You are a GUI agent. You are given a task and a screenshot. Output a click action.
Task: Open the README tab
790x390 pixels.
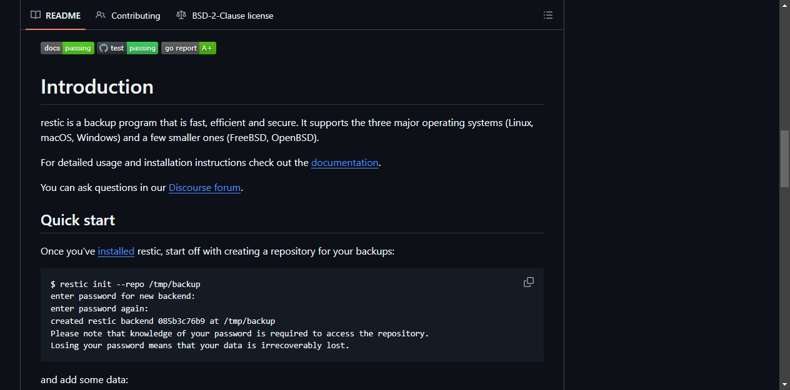tap(56, 16)
